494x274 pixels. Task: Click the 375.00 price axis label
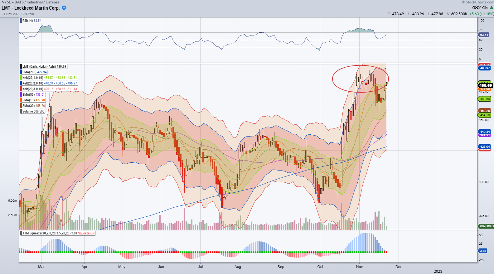click(x=484, y=216)
